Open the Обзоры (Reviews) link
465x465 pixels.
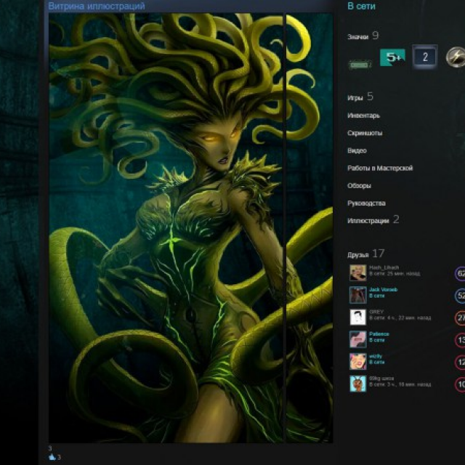click(359, 186)
